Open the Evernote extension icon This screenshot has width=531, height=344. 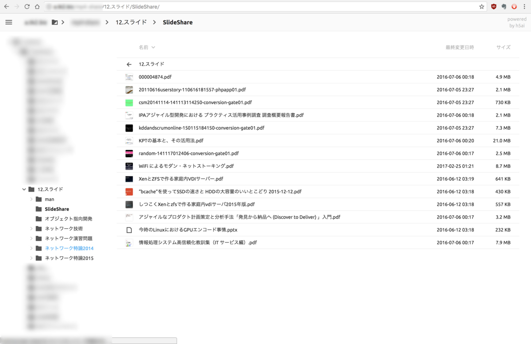[504, 7]
